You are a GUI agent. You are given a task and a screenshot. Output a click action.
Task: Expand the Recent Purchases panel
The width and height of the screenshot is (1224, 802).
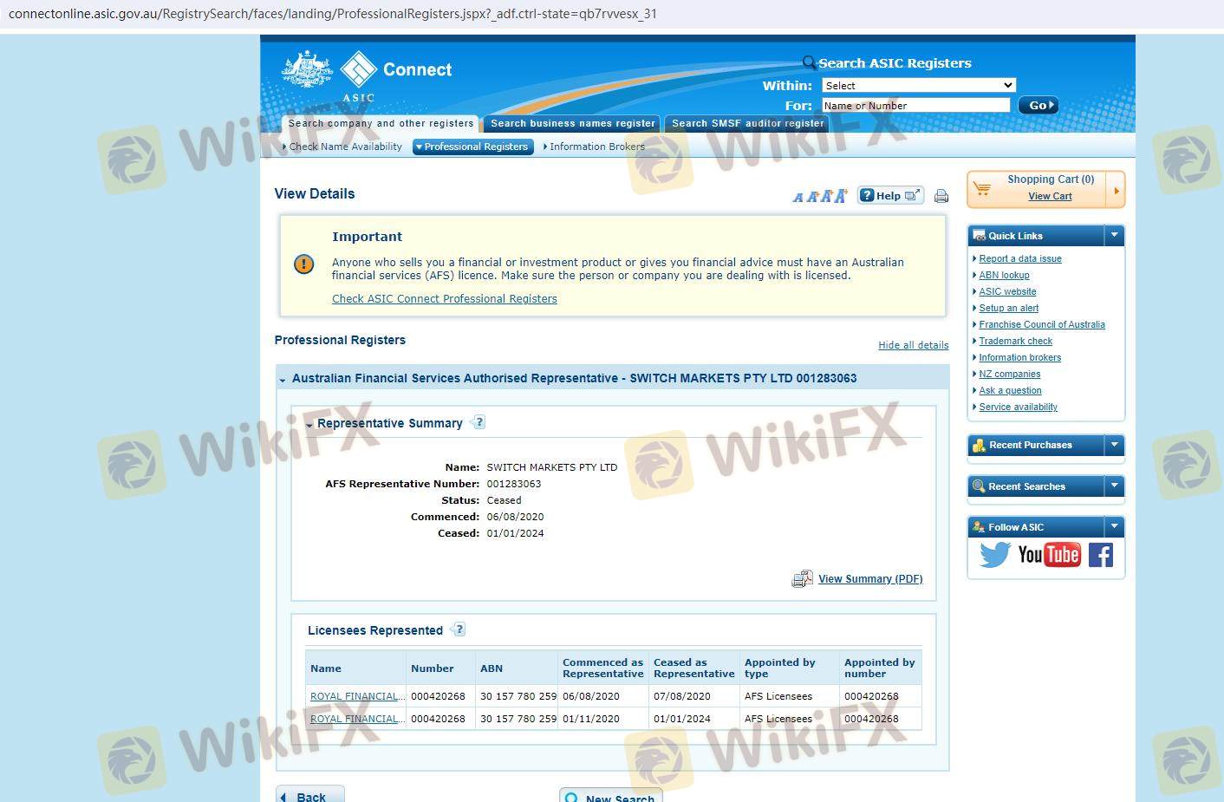pos(1115,445)
